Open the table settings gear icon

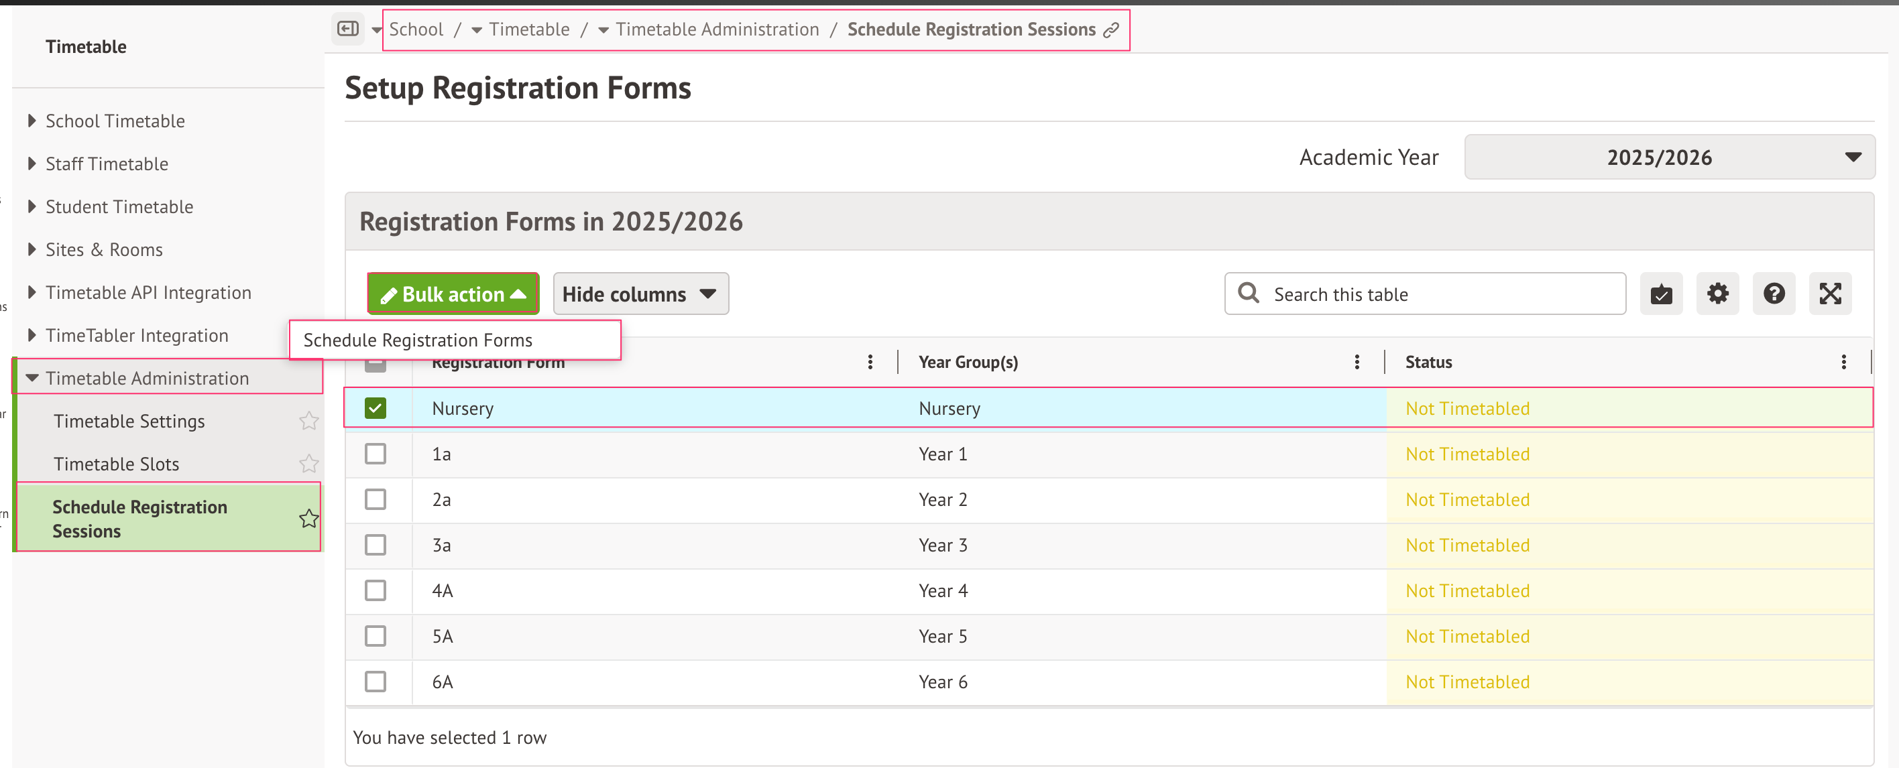point(1718,294)
